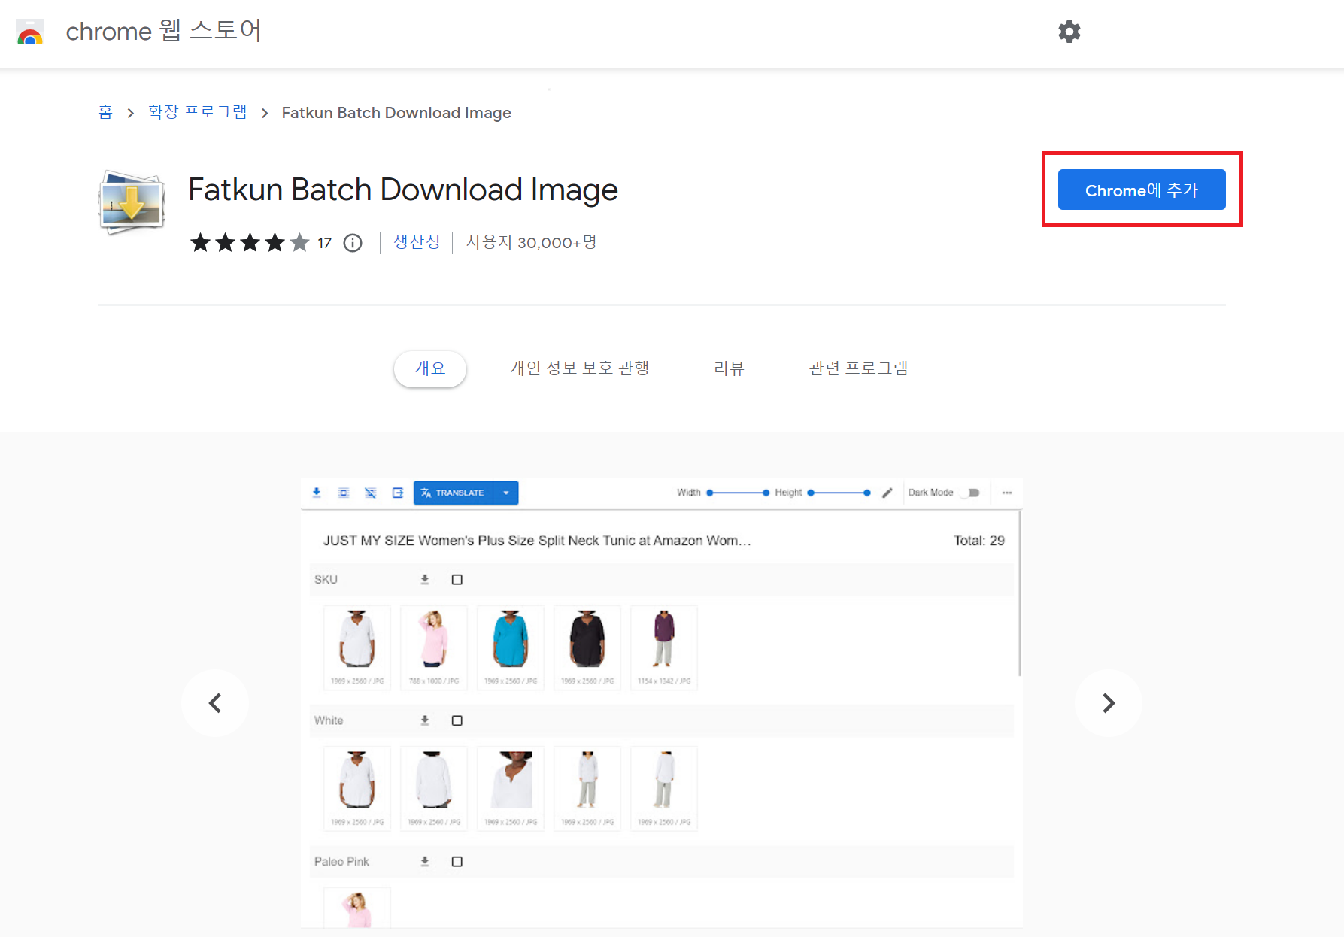
Task: Tick the White row checkbox in the preview
Action: (x=457, y=720)
